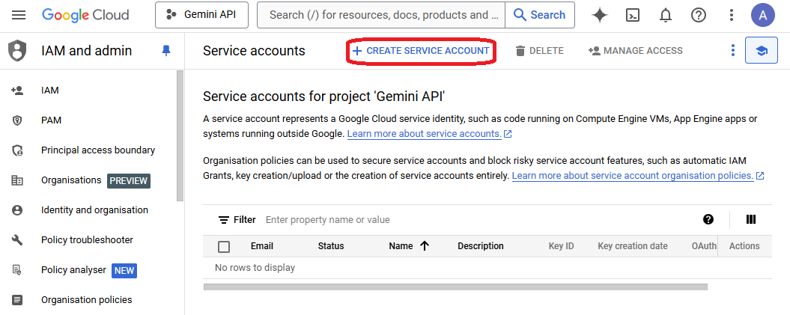790x315 pixels.
Task: Click the filter help icon
Action: [x=708, y=219]
